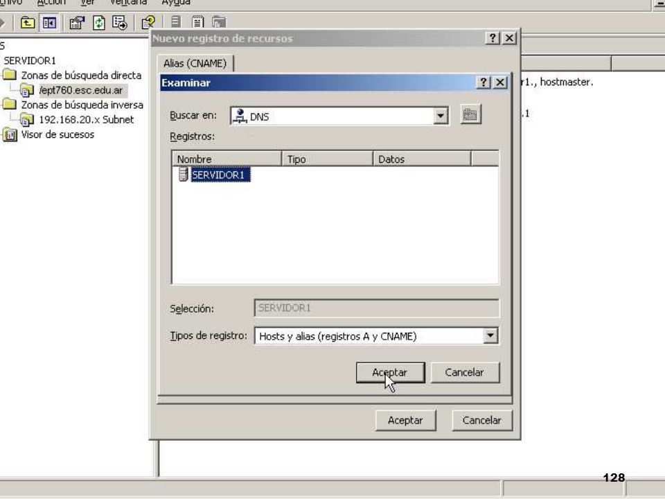This screenshot has width=665, height=499.
Task: Select the Alias (CNAME) tab
Action: click(x=195, y=63)
